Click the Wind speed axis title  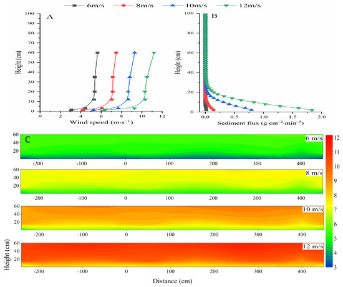101,122
